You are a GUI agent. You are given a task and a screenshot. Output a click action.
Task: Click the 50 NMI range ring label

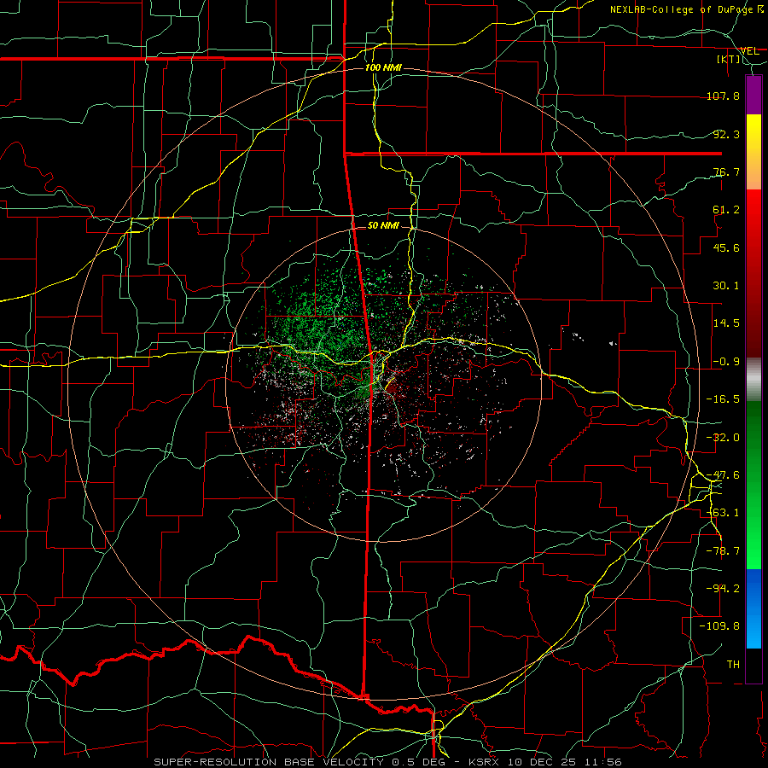click(383, 225)
